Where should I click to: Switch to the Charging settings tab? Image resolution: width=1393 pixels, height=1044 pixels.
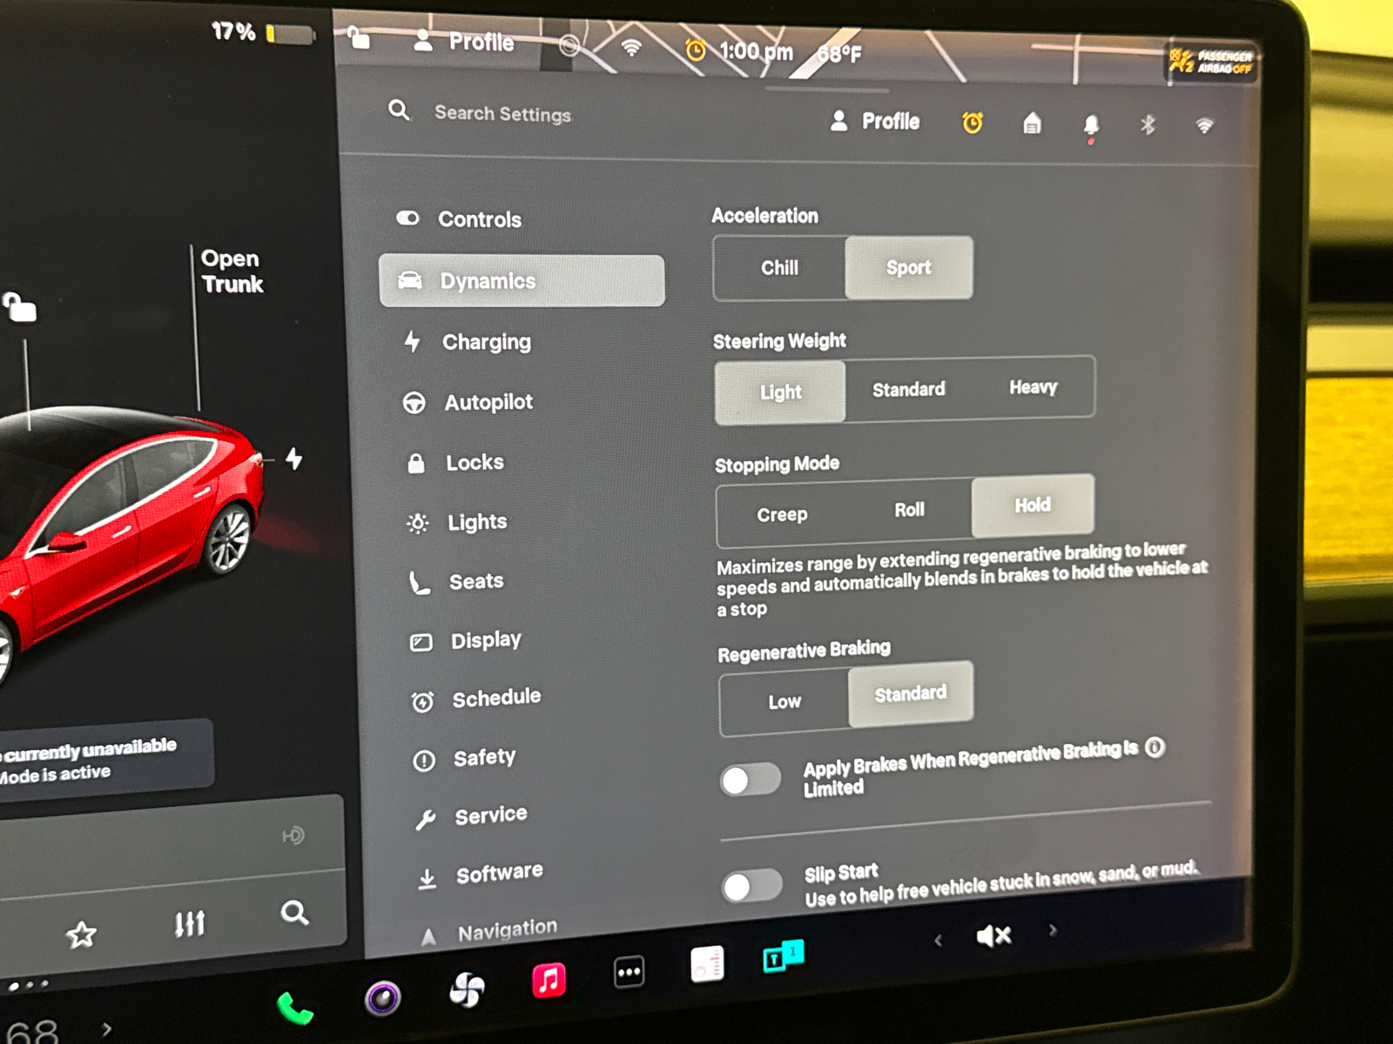pos(487,342)
